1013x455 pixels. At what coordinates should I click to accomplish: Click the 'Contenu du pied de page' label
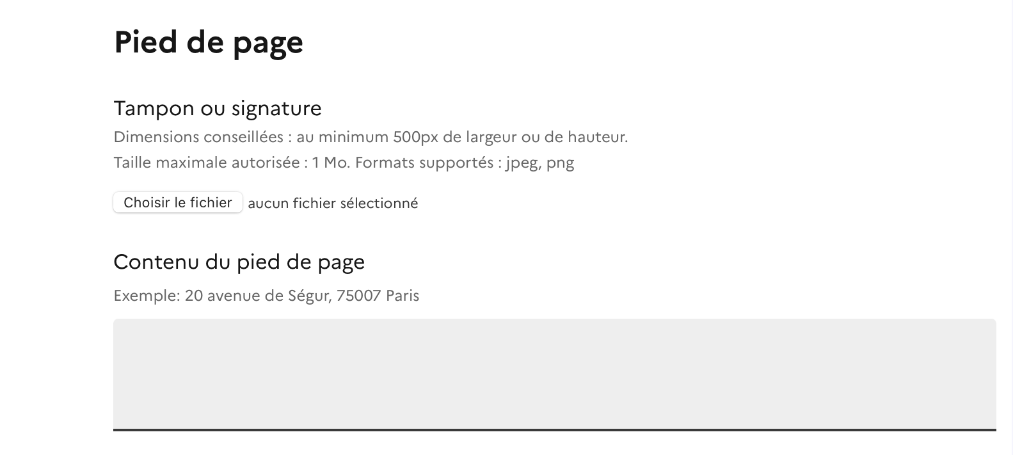tap(239, 262)
